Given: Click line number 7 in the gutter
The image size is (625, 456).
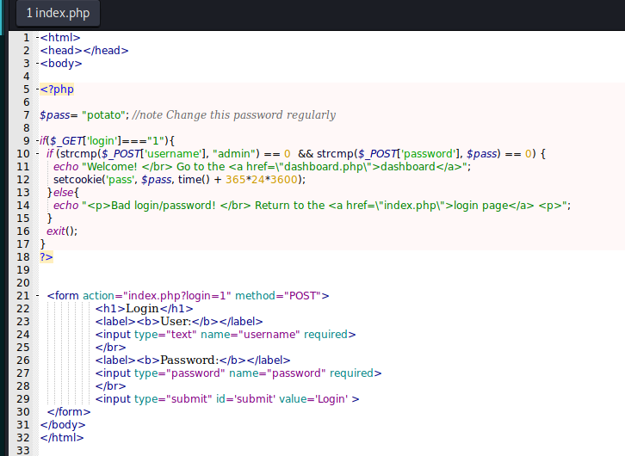Looking at the screenshot, I should click(27, 115).
